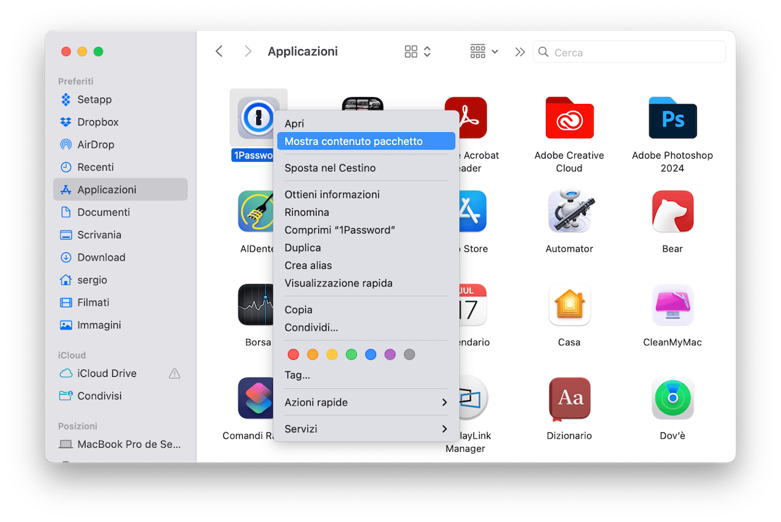Viewport: 781px width, 522px height.
Task: Apply the blue tag color
Action: (371, 354)
